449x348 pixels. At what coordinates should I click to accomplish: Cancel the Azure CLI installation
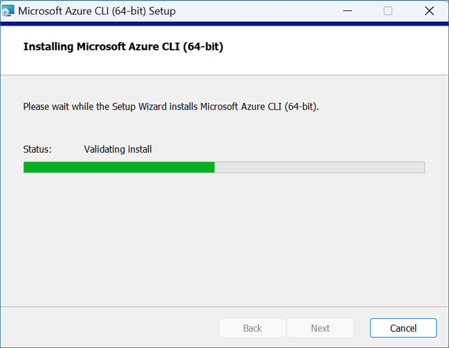click(x=403, y=328)
